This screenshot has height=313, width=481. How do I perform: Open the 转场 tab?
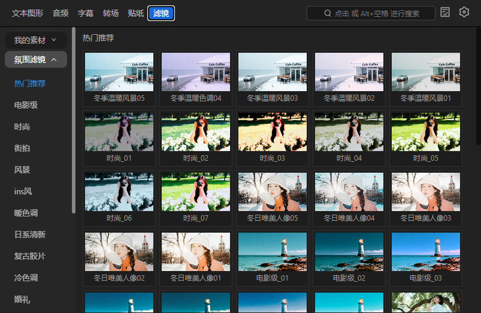[x=110, y=13]
